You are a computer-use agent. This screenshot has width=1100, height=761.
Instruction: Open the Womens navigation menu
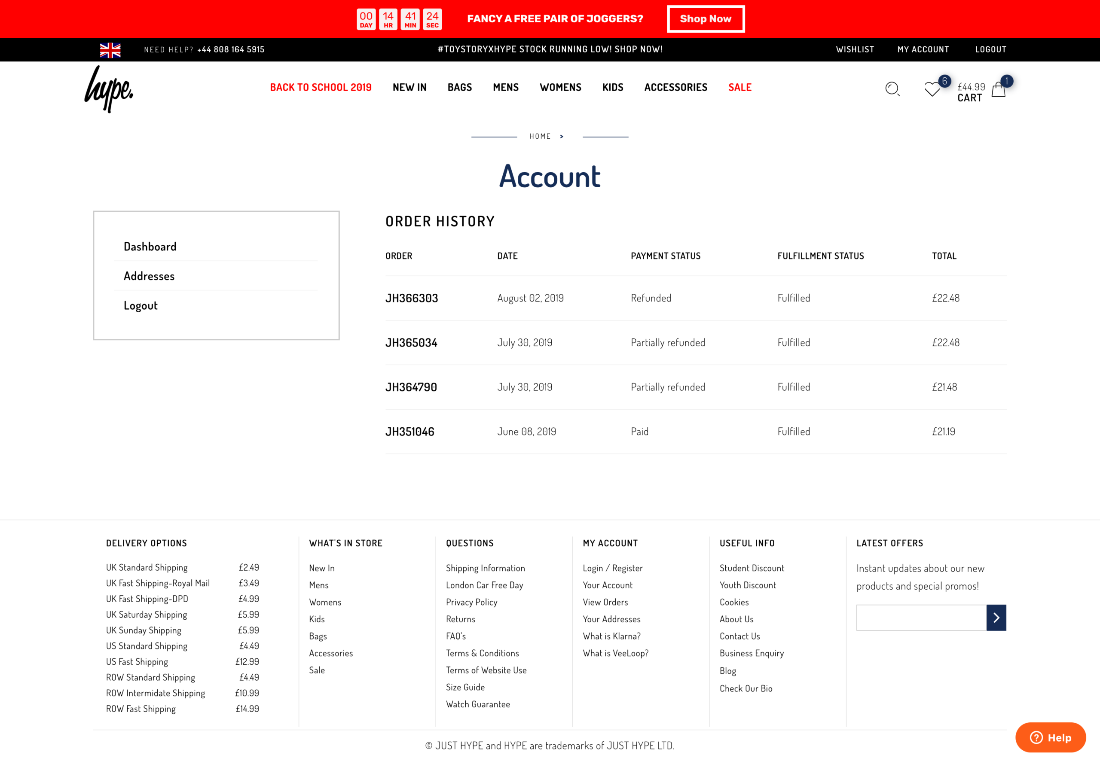point(560,87)
